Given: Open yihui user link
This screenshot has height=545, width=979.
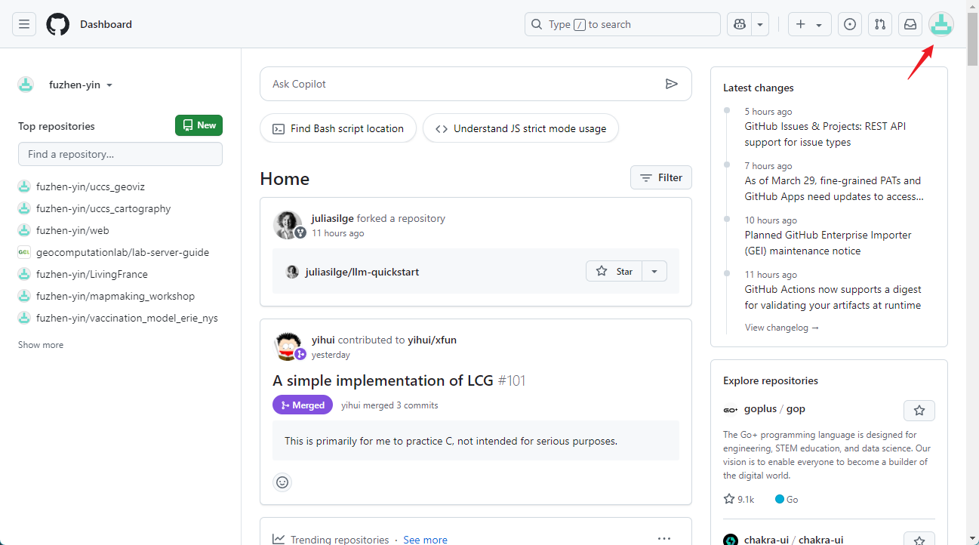Looking at the screenshot, I should [x=323, y=340].
